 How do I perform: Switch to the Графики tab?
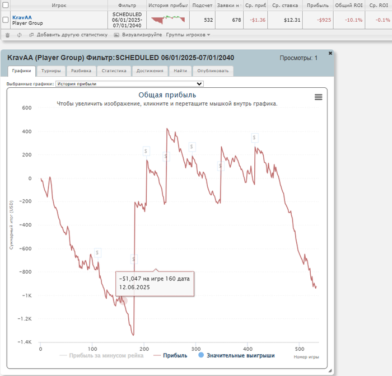coord(21,71)
